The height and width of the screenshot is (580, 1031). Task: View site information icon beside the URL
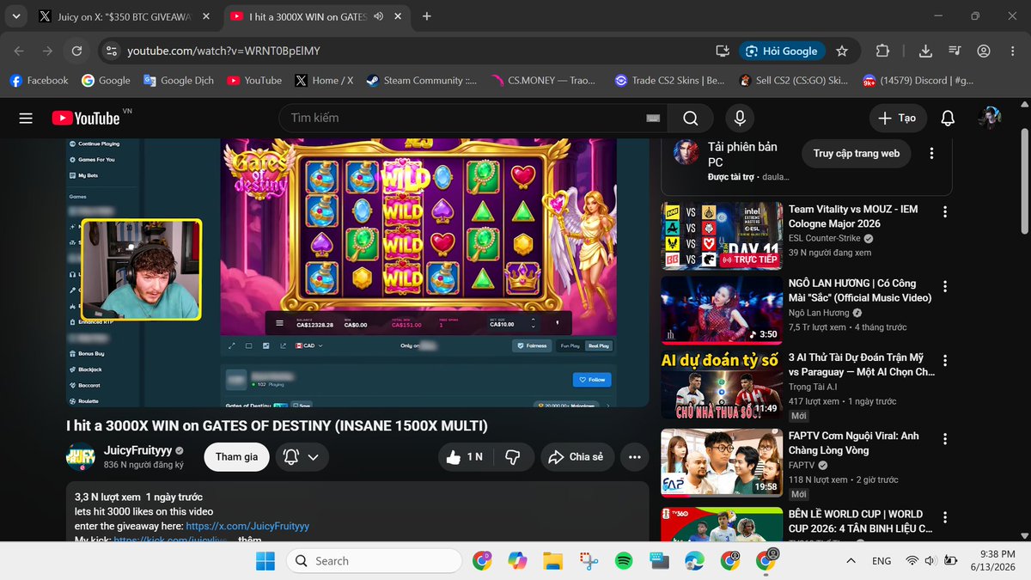(110, 51)
